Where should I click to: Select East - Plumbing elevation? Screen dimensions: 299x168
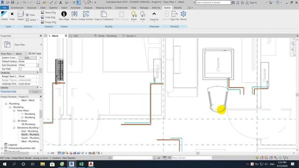point(29,131)
